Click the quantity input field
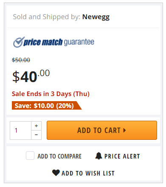Screen dimensions: 166x187 (20, 130)
